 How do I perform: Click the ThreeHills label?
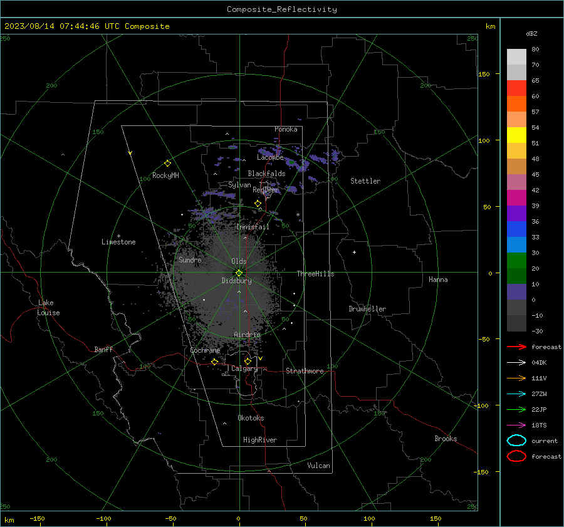(315, 274)
